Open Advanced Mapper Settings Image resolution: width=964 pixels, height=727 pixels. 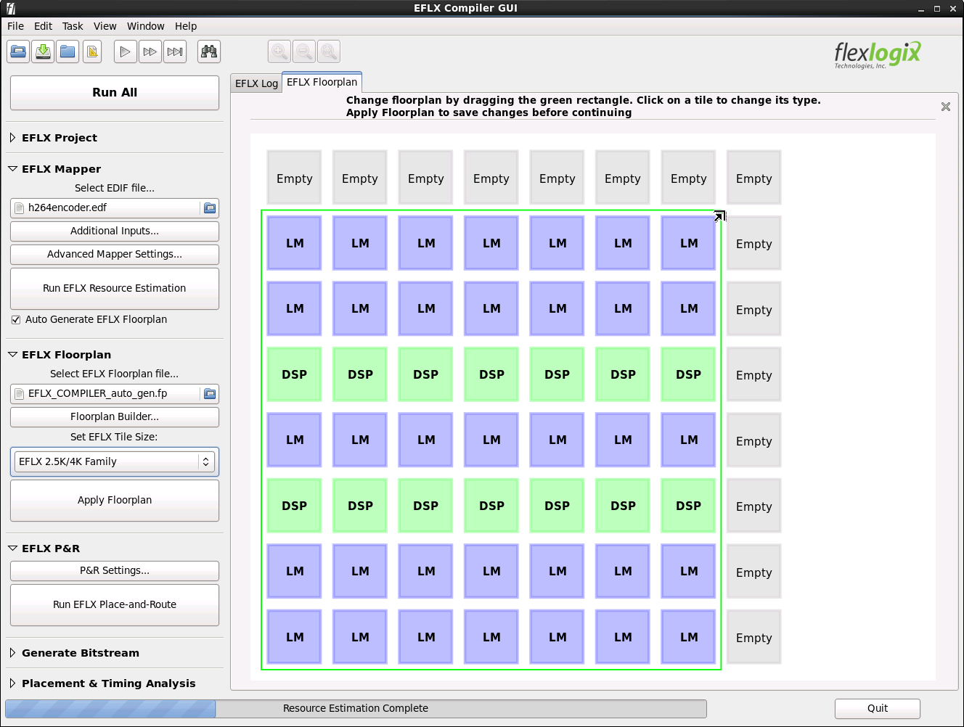click(x=115, y=255)
